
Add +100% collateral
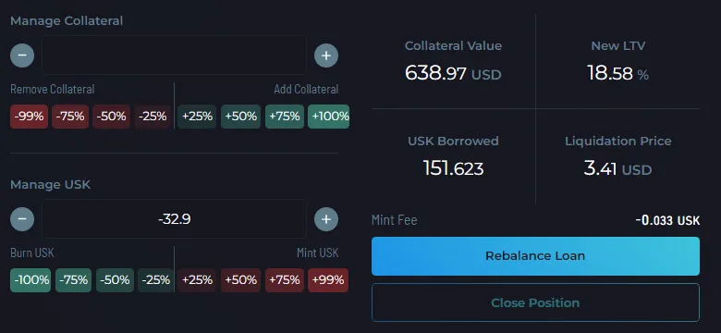[329, 117]
